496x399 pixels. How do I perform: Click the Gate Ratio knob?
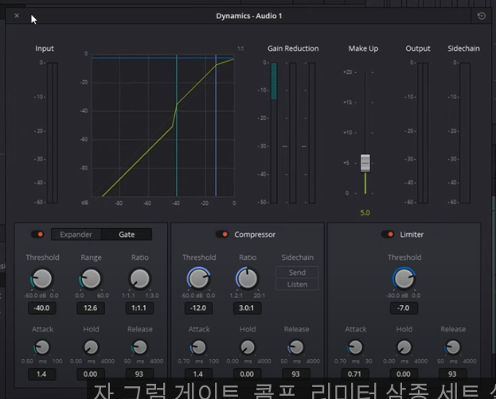pyautogui.click(x=139, y=279)
